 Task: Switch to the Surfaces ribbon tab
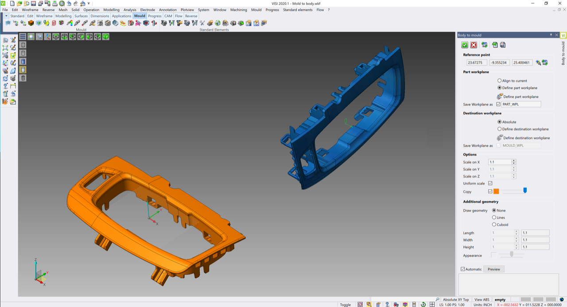click(x=81, y=16)
